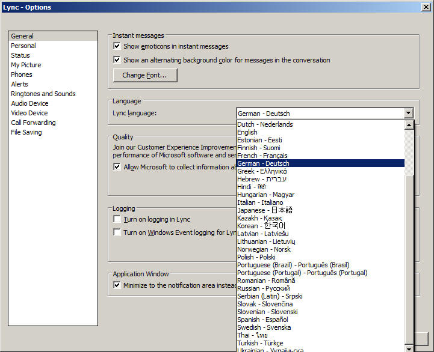Select Slovenian - Slovenski language
The width and height of the screenshot is (434, 352).
[320, 312]
